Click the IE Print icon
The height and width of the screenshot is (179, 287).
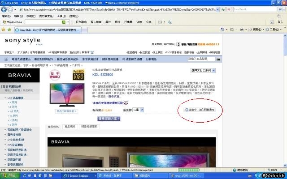pyautogui.click(x=242, y=30)
